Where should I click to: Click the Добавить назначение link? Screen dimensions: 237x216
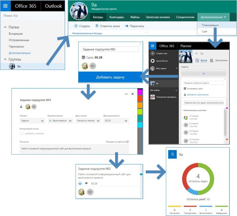coord(198,95)
